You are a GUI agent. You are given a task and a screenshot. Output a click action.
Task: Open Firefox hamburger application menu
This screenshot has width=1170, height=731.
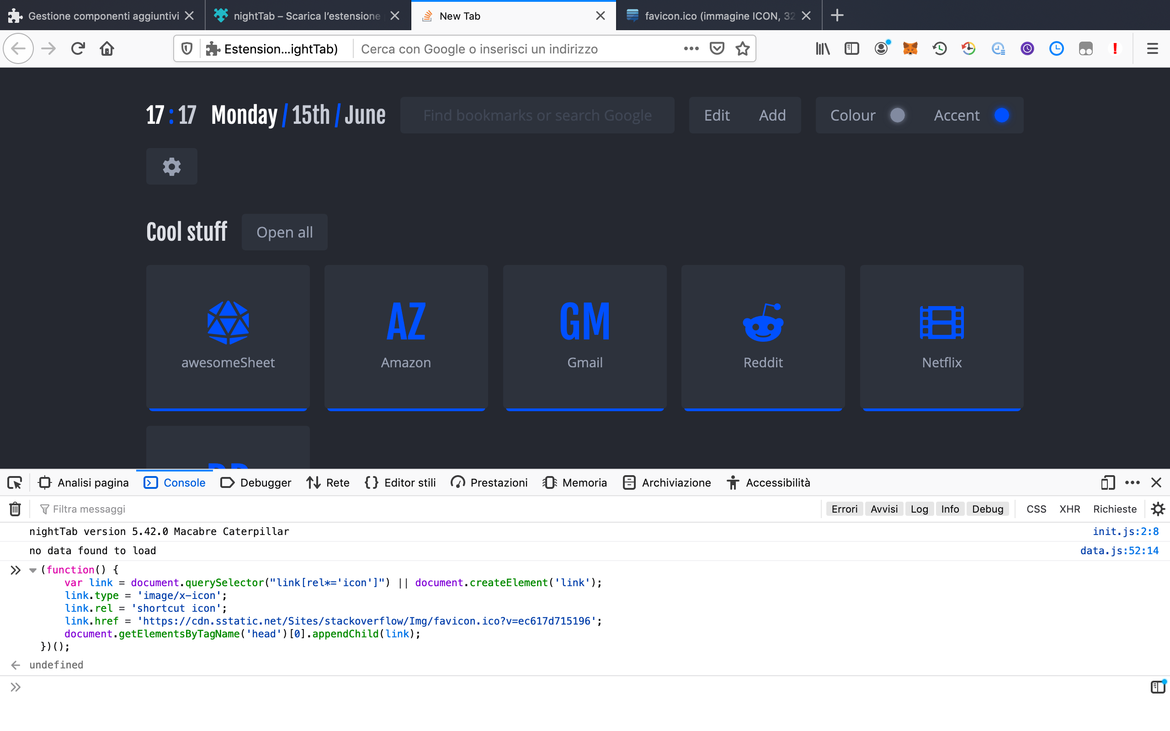pyautogui.click(x=1152, y=48)
